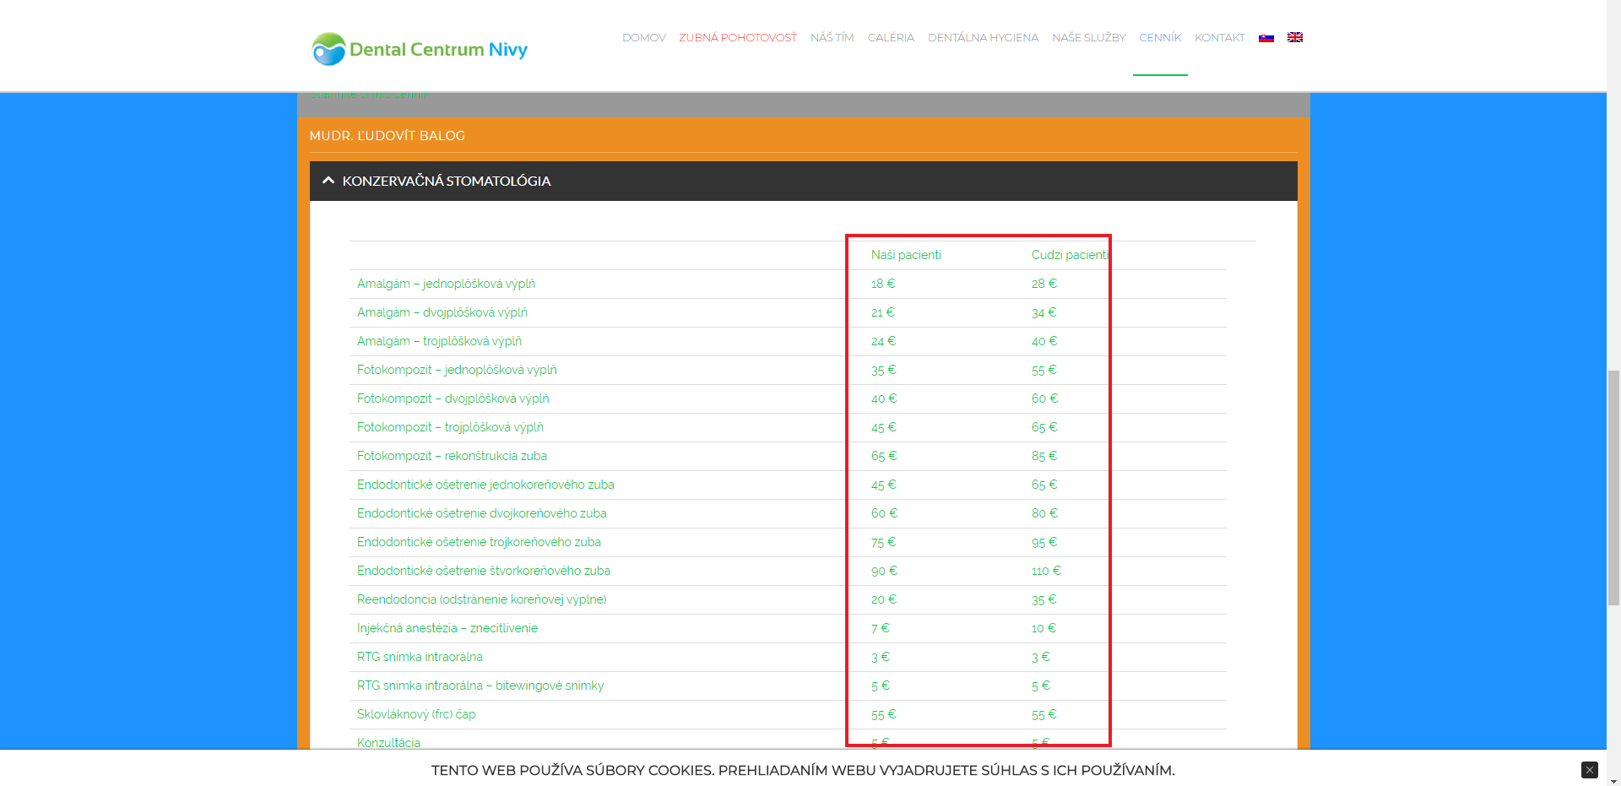Select the Cenník menu item
Viewport: 1621px width, 786px height.
(1160, 38)
